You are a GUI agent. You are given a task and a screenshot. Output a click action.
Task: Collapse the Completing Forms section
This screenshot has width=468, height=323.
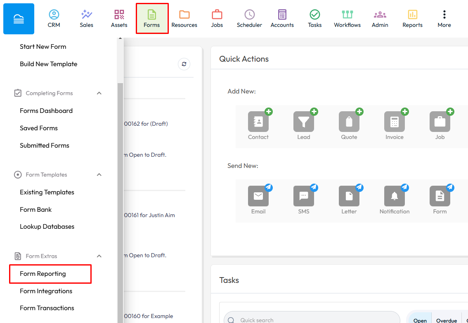(x=99, y=93)
